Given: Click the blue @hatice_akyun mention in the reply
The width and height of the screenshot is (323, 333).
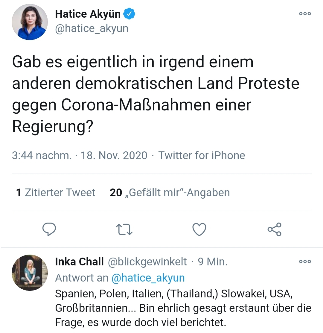Looking at the screenshot, I should click(x=148, y=278).
